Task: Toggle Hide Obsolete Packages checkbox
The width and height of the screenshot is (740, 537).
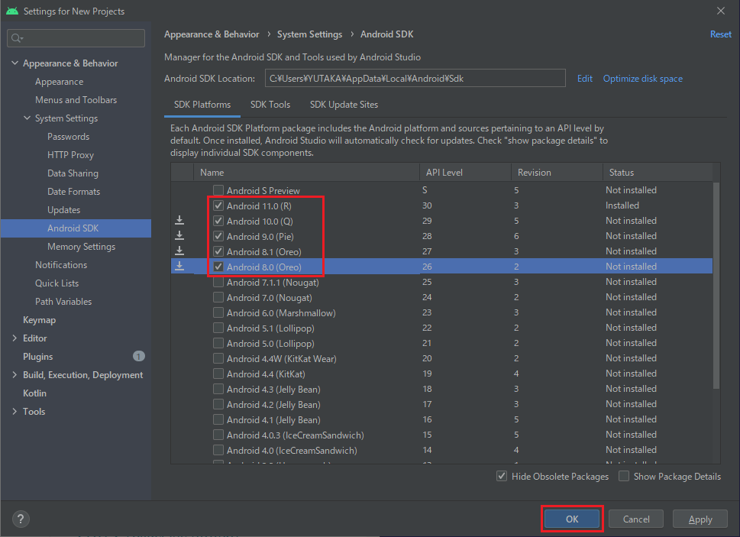Action: (x=502, y=476)
